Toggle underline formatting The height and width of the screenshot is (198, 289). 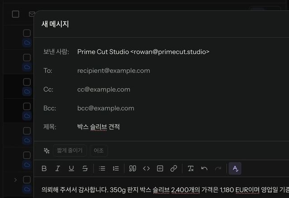[x=71, y=168]
